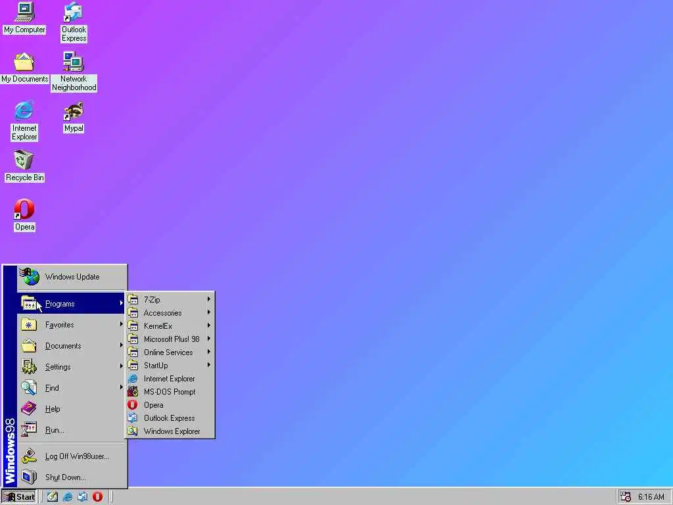This screenshot has height=505, width=673.
Task: Open Internet Explorer from Programs submenu
Action: 170,379
